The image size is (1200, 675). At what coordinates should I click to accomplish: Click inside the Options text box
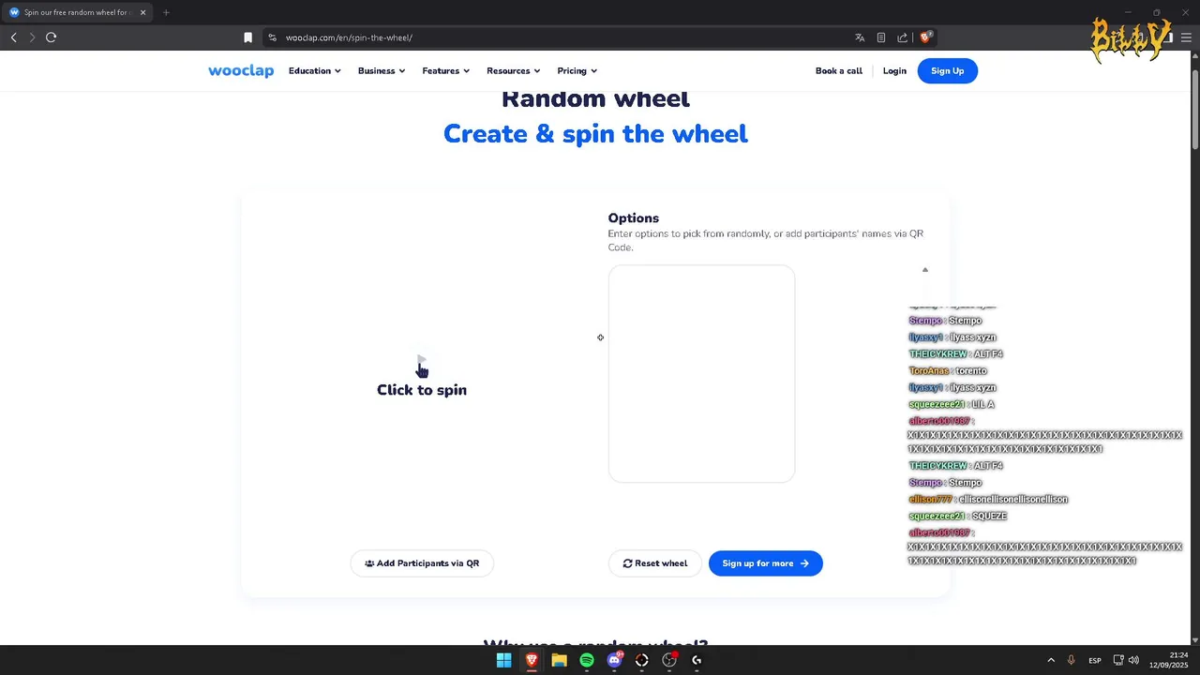pos(701,373)
